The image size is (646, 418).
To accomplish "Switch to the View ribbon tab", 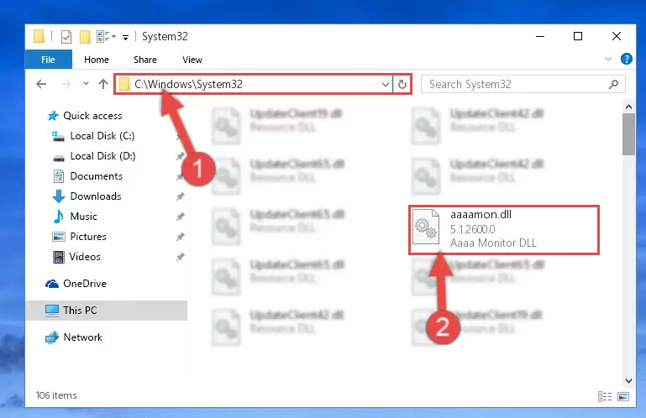I will pos(192,60).
